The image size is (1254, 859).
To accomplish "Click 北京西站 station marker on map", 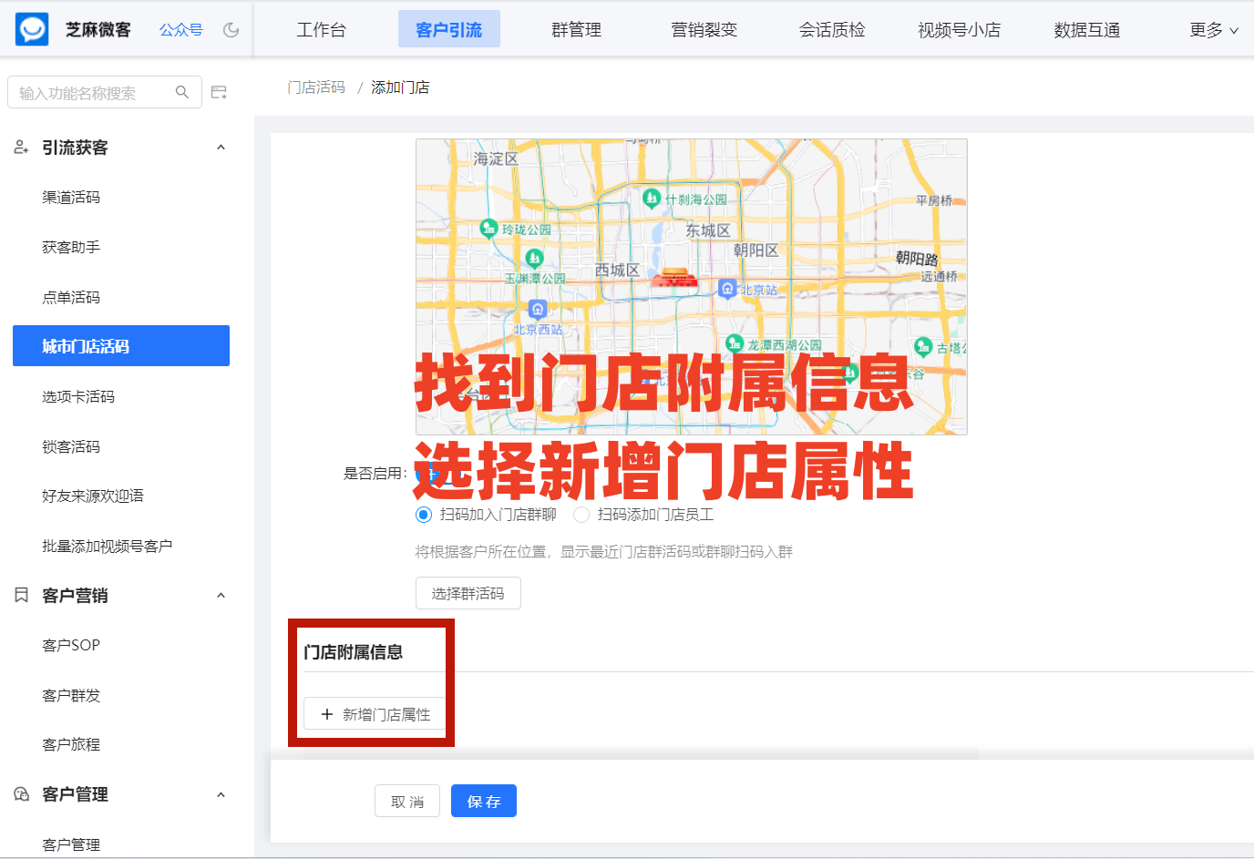I will click(538, 309).
